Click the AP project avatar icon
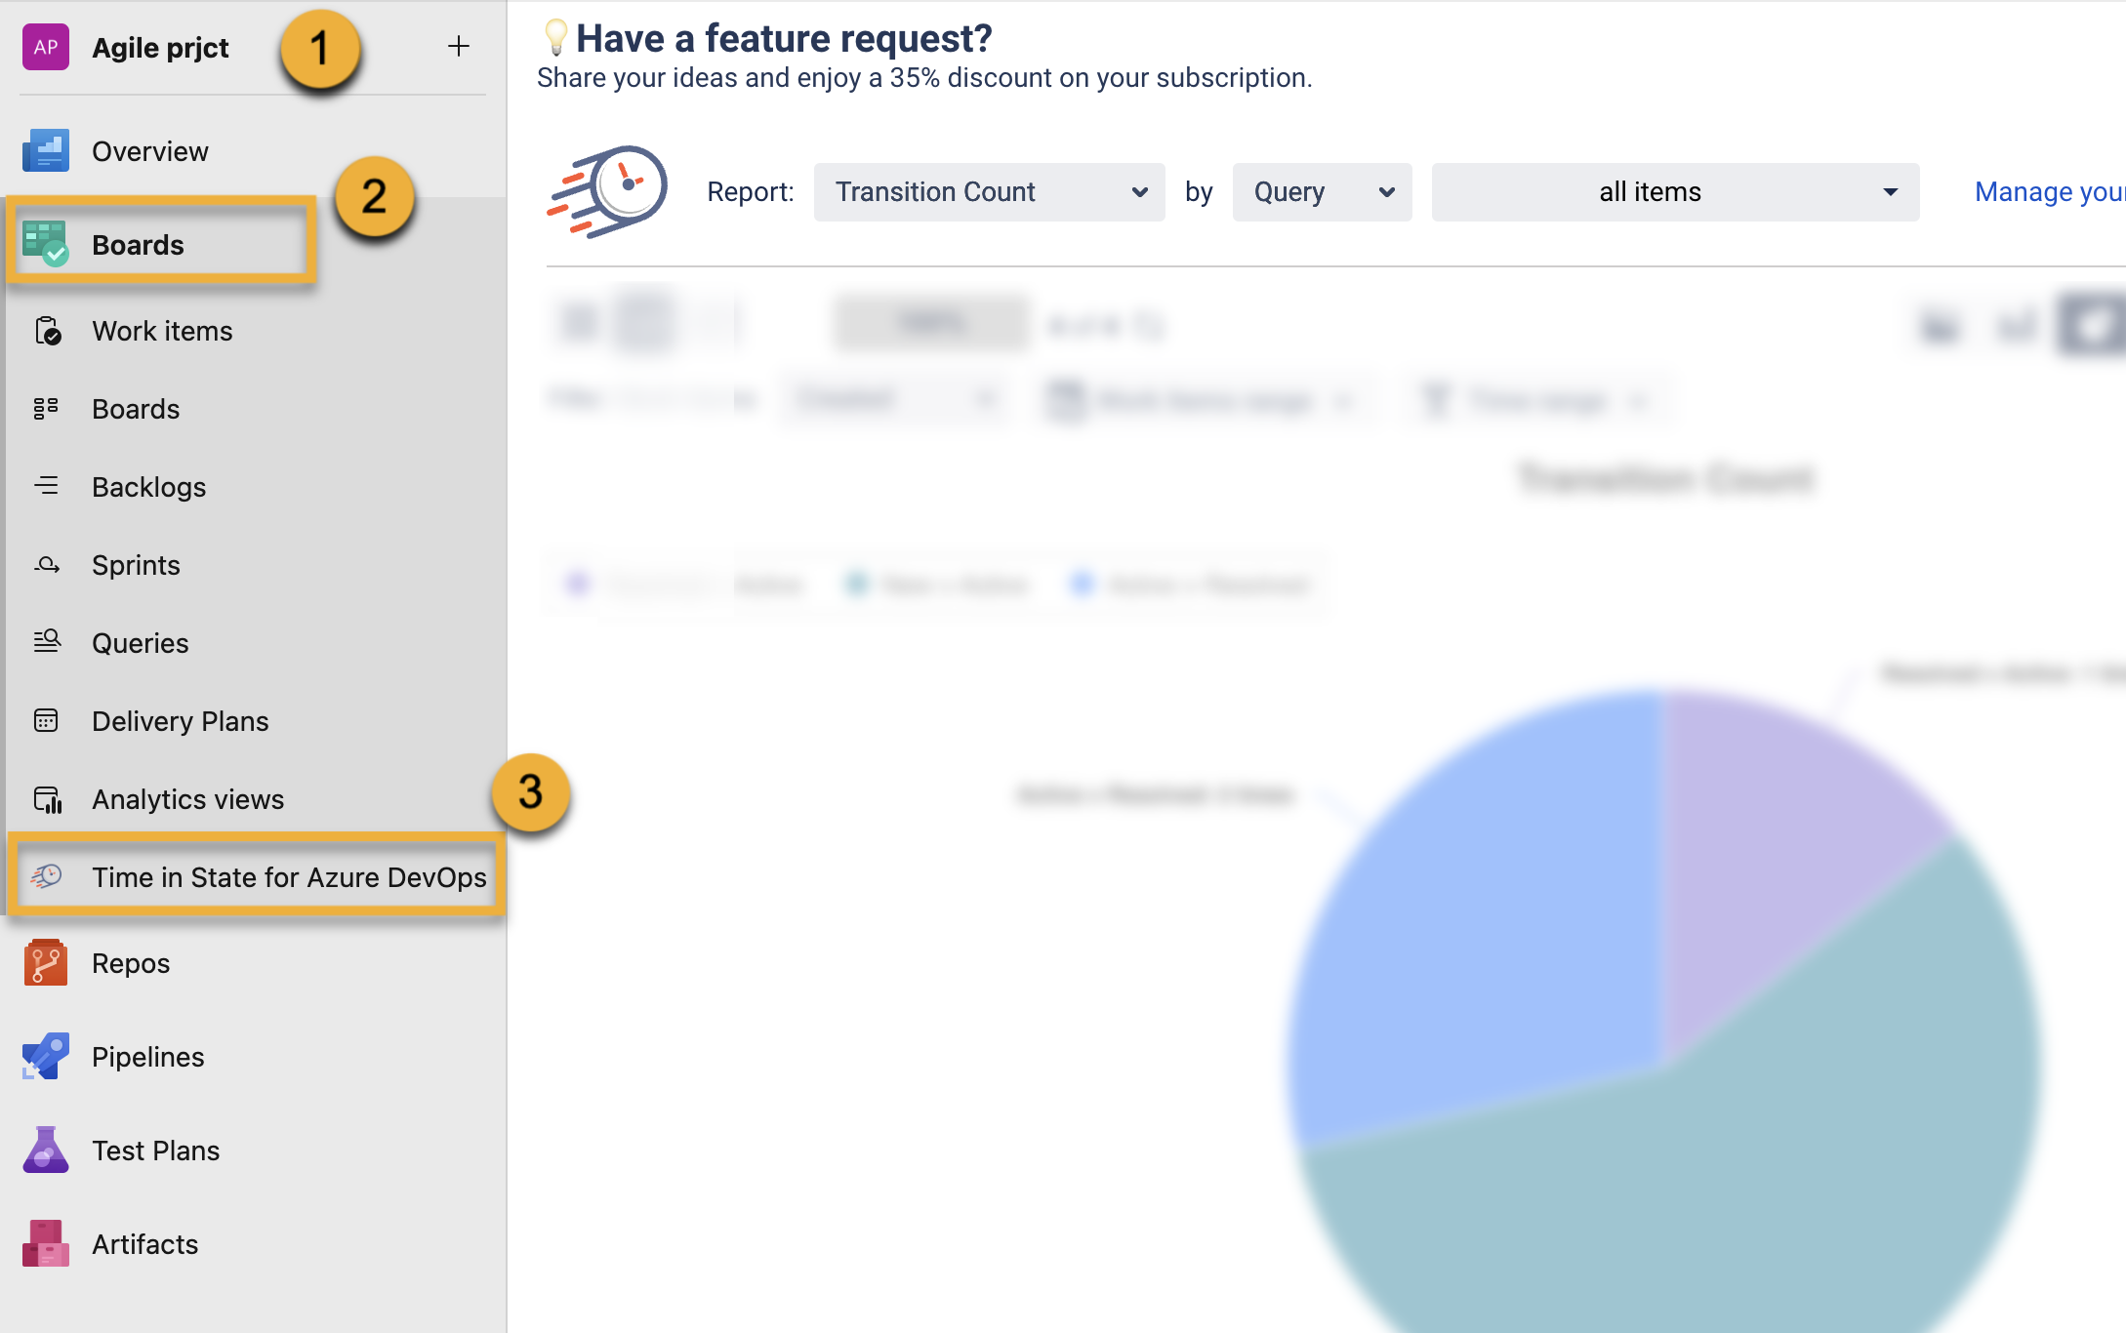Viewport: 2126px width, 1333px height. (46, 47)
